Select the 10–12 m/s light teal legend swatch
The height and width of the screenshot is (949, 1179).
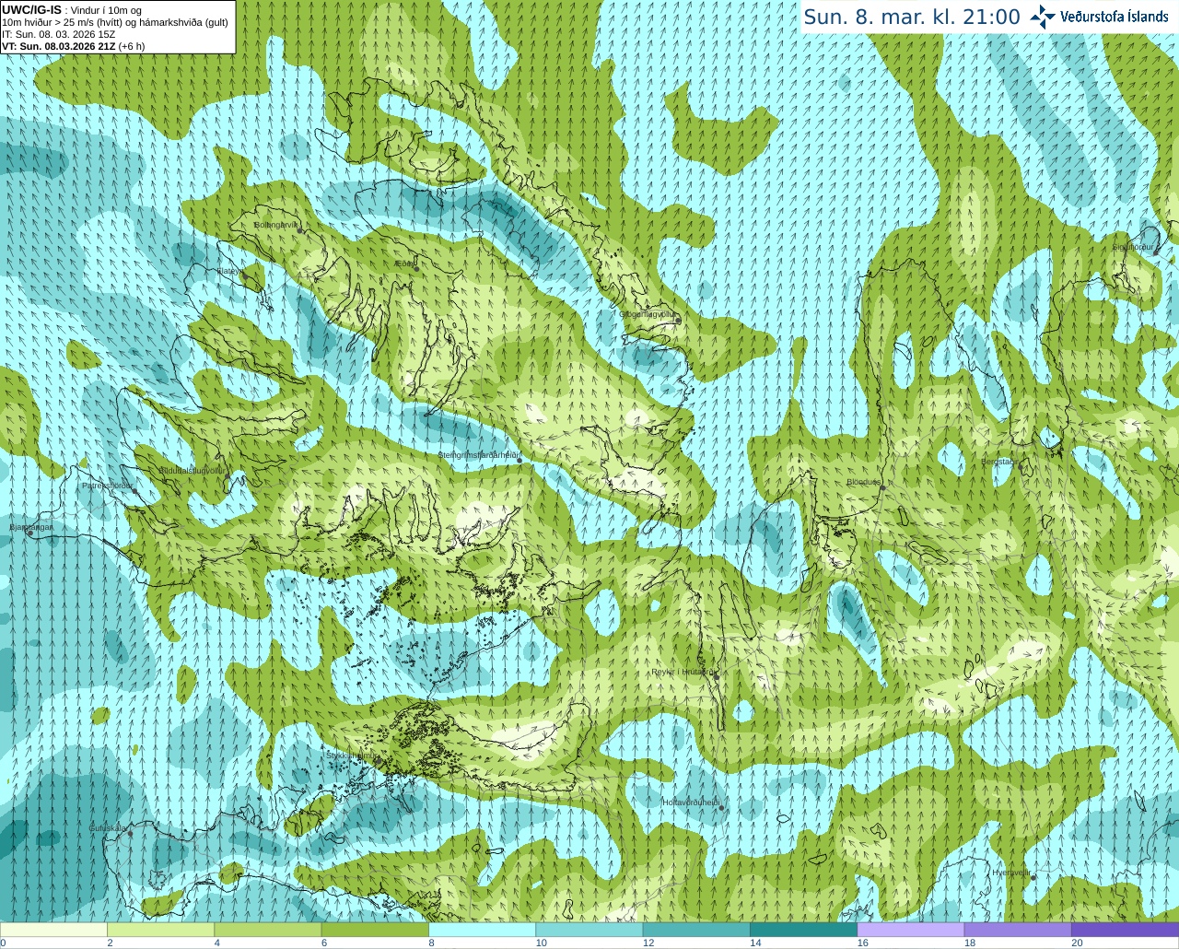(x=589, y=930)
